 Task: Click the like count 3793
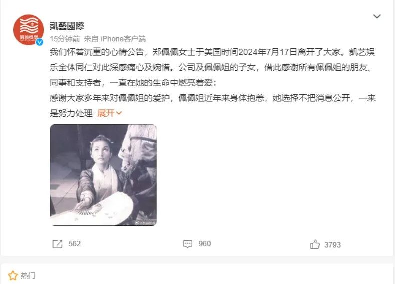332,245
